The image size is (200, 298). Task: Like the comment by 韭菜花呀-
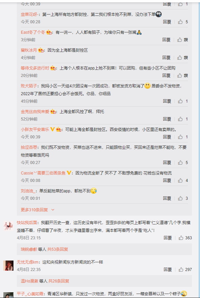[x=180, y=22]
